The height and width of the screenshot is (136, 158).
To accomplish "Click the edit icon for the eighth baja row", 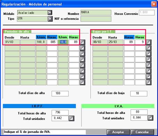I will click(149, 82).
